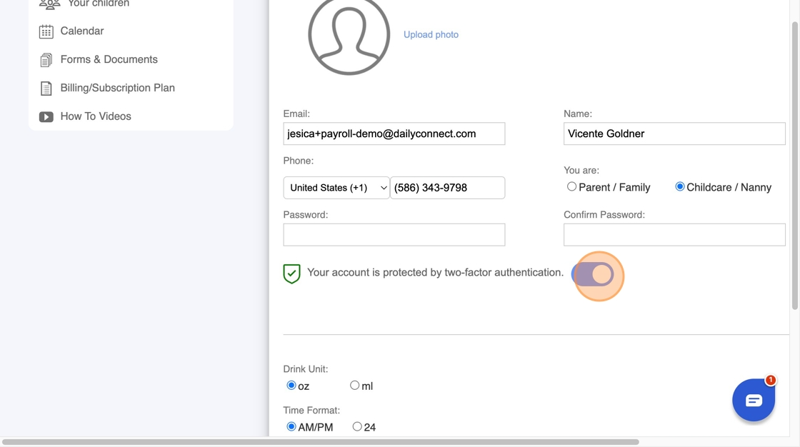Open Billing/Subscription Plan page

coord(118,89)
